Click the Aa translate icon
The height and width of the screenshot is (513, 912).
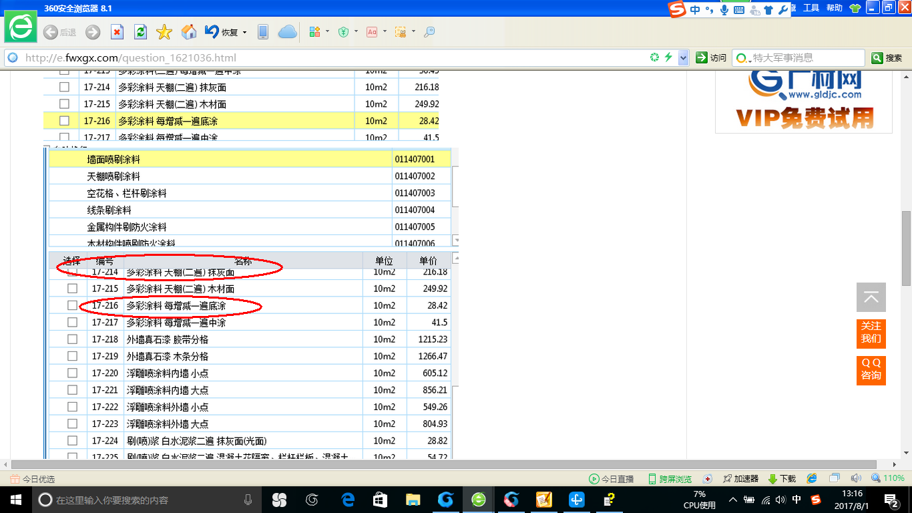pos(372,32)
